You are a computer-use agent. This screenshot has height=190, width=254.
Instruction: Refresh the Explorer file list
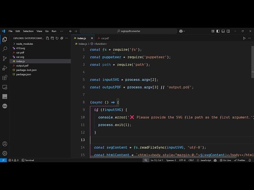click(x=57, y=38)
